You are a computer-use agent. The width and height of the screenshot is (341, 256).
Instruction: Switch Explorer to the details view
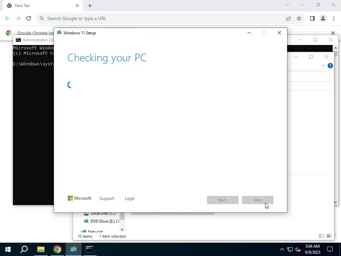322,236
